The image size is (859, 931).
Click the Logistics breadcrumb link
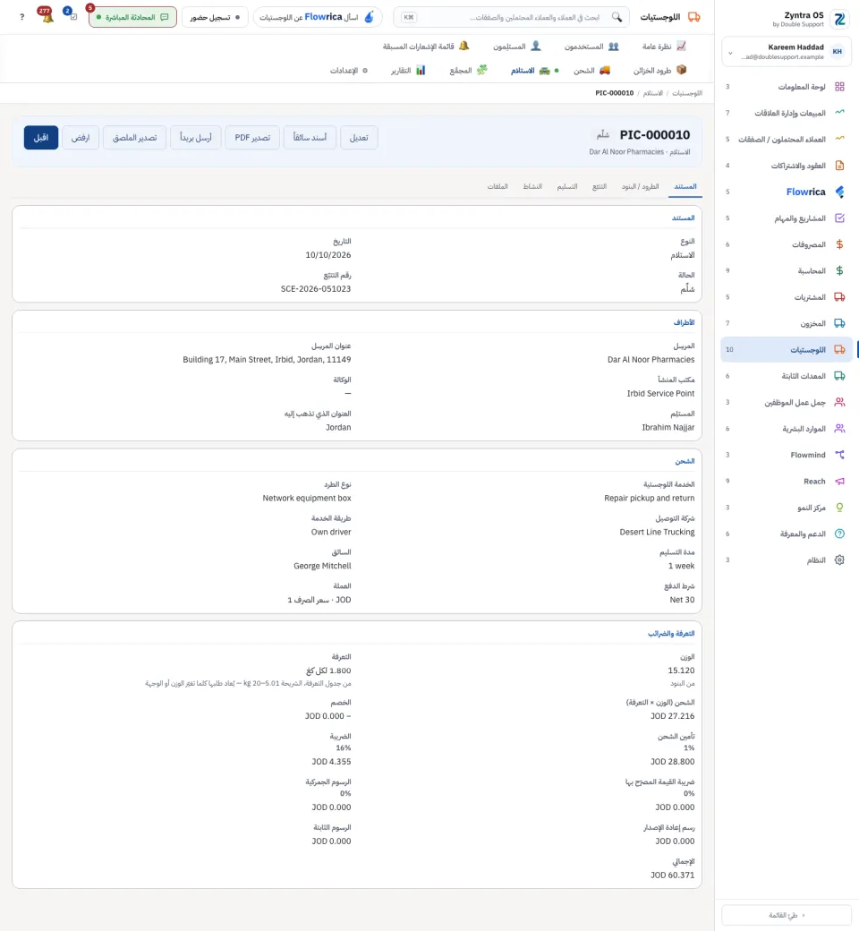coord(687,93)
